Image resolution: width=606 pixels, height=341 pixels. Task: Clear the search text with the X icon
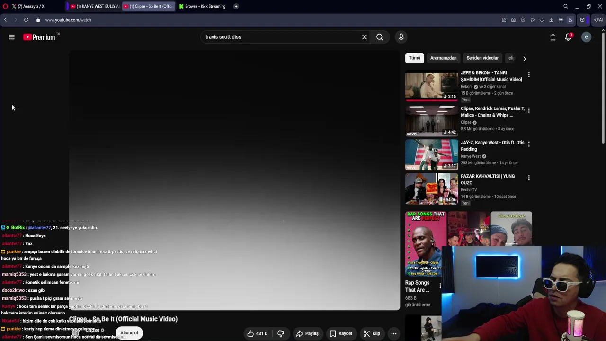coord(365,37)
